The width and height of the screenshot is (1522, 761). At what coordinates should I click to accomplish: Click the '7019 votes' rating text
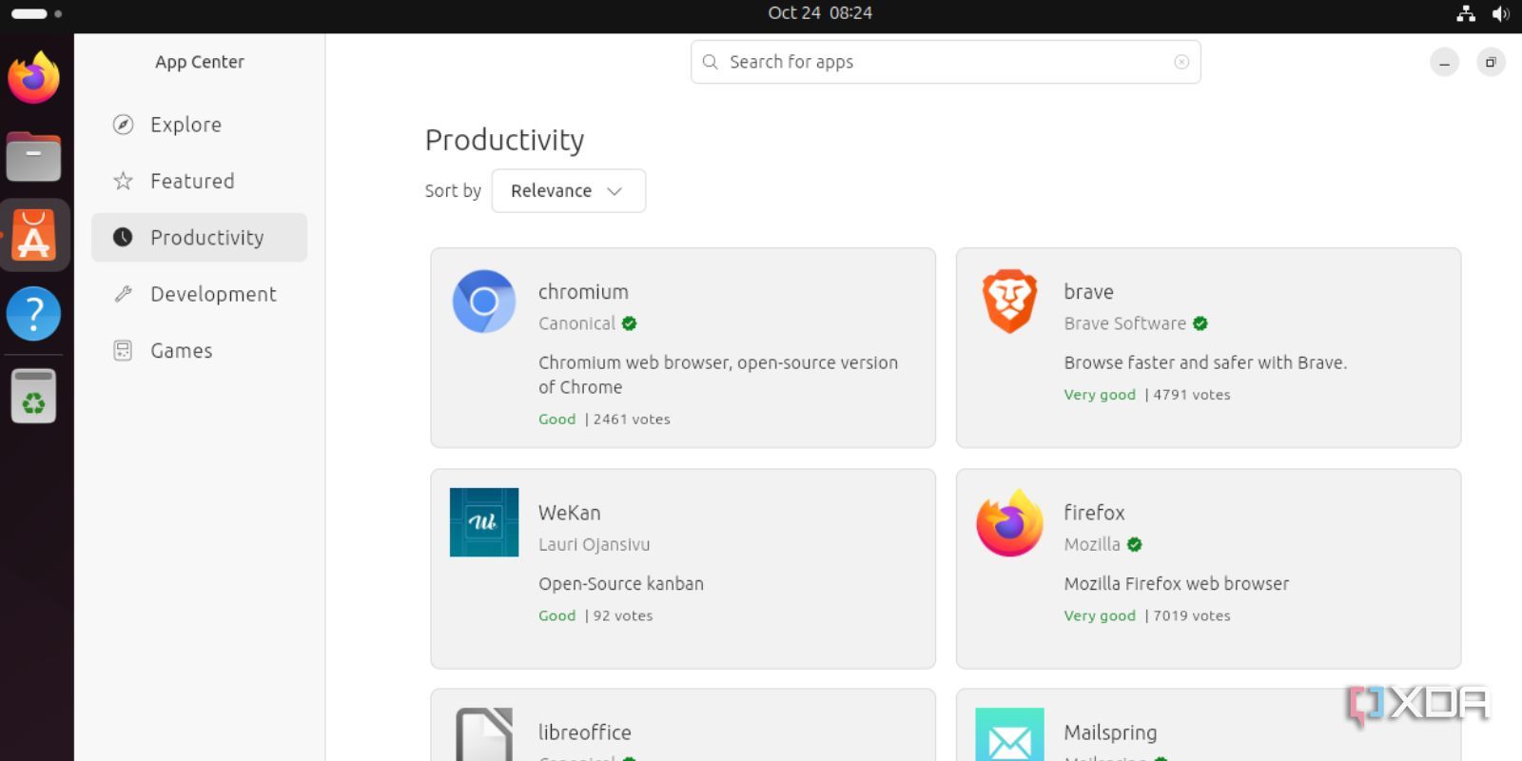pyautogui.click(x=1192, y=615)
